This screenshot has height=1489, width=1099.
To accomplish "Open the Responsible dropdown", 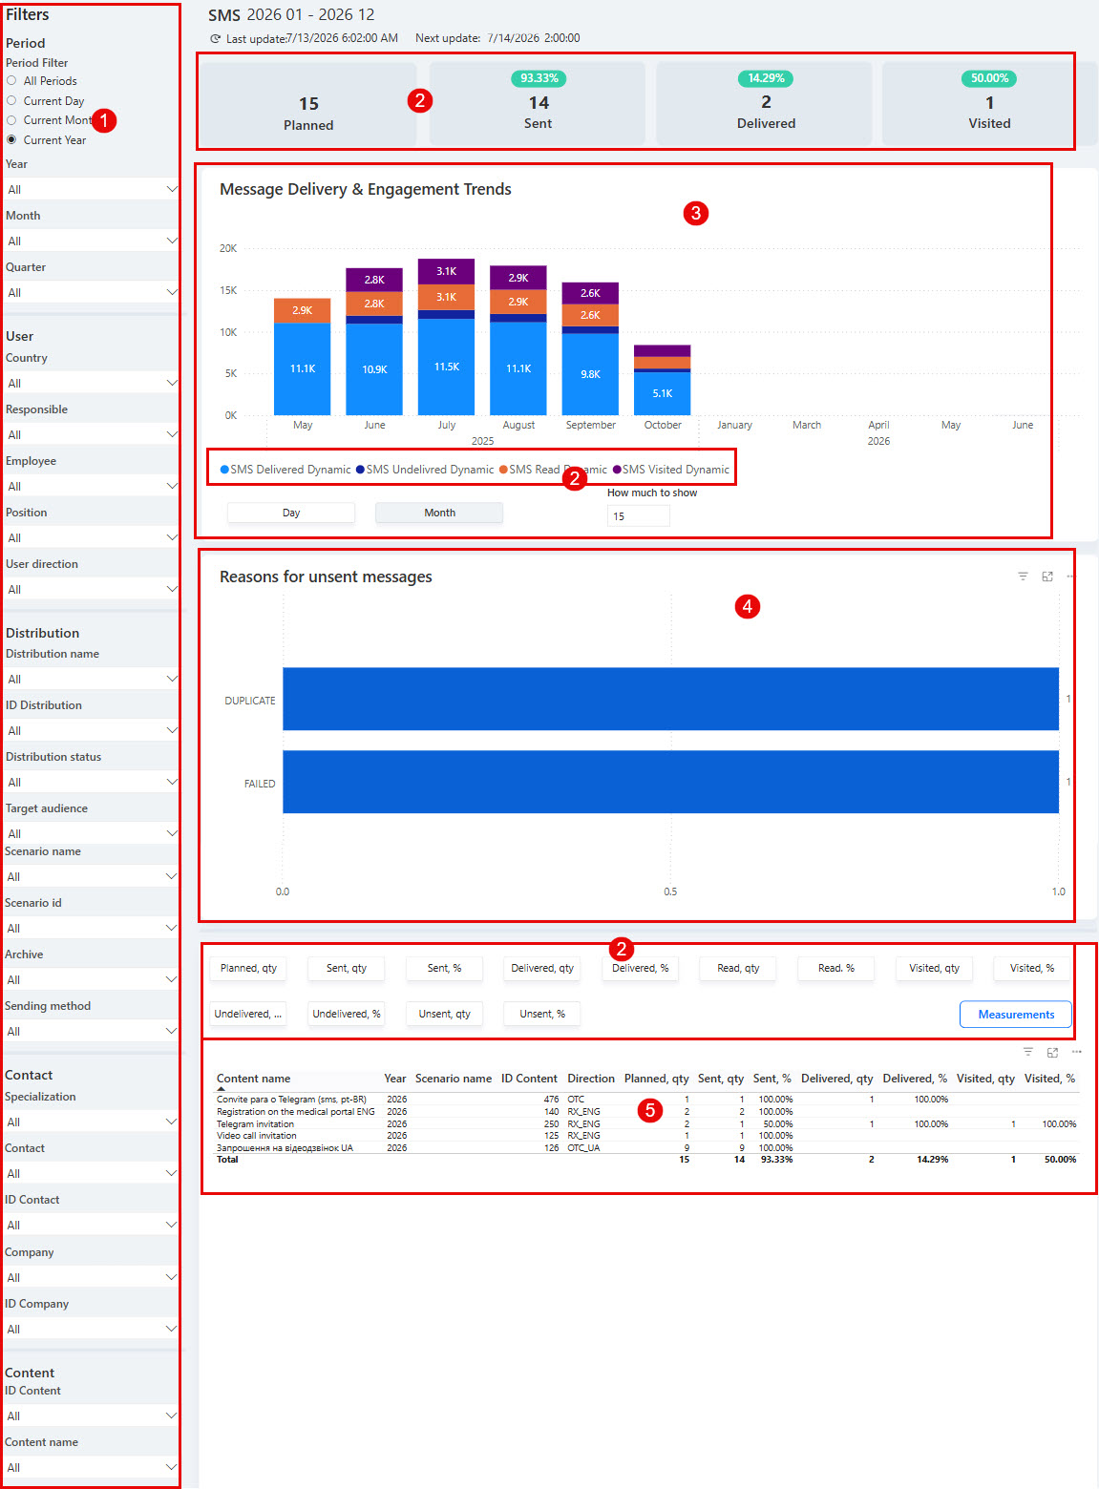I will pyautogui.click(x=91, y=434).
